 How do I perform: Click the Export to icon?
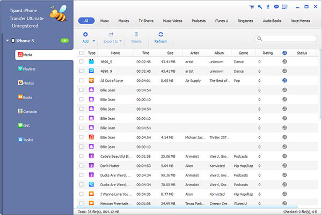click(x=111, y=34)
